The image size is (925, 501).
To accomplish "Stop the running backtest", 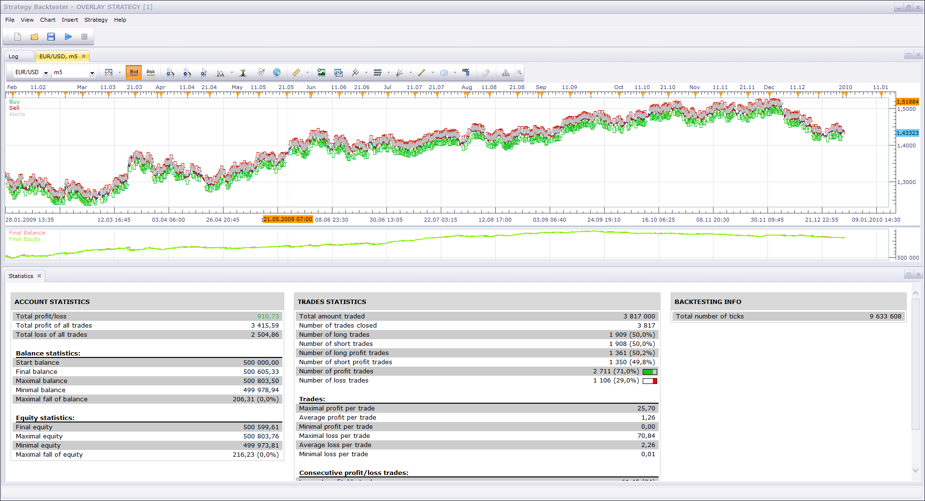I will (x=84, y=37).
